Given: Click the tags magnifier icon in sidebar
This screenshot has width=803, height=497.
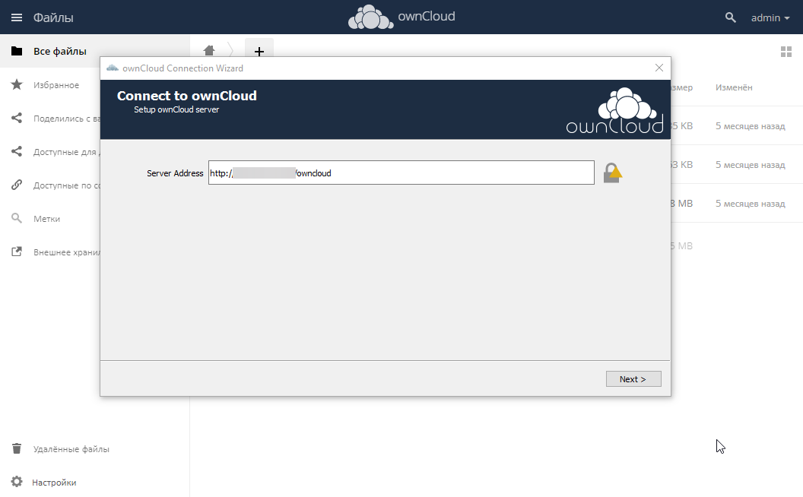Looking at the screenshot, I should click(x=17, y=219).
